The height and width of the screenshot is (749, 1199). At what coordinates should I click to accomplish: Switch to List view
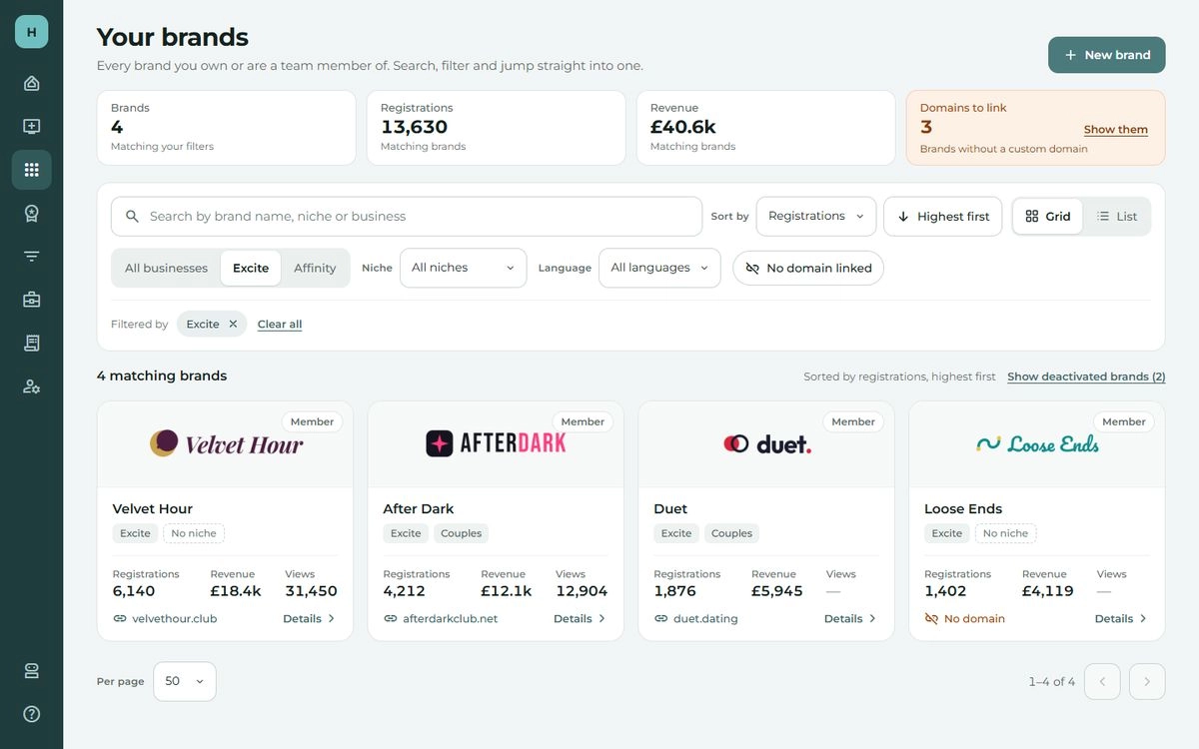click(1116, 217)
